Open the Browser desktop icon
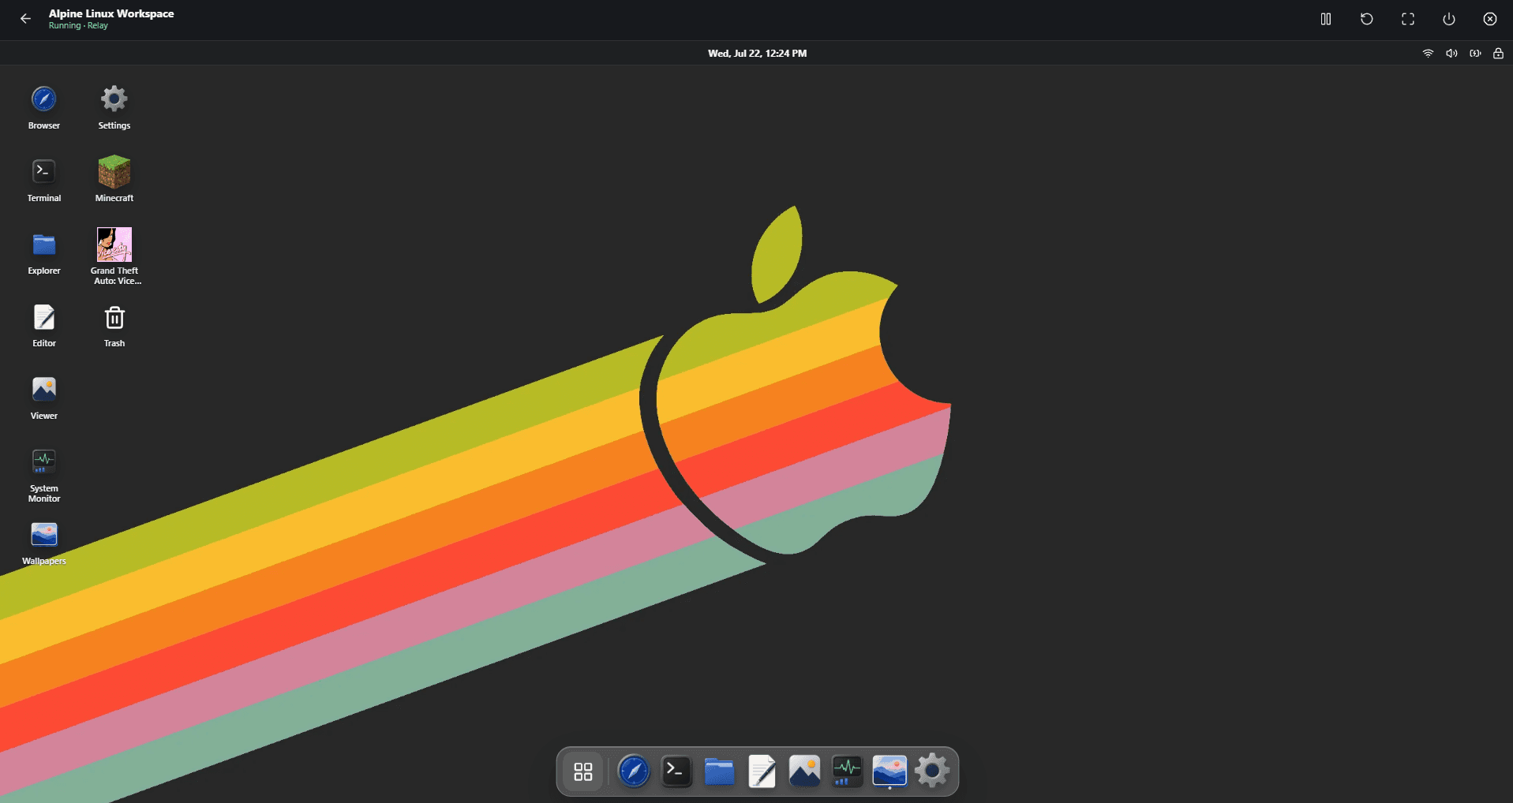The height and width of the screenshot is (803, 1513). pyautogui.click(x=43, y=106)
